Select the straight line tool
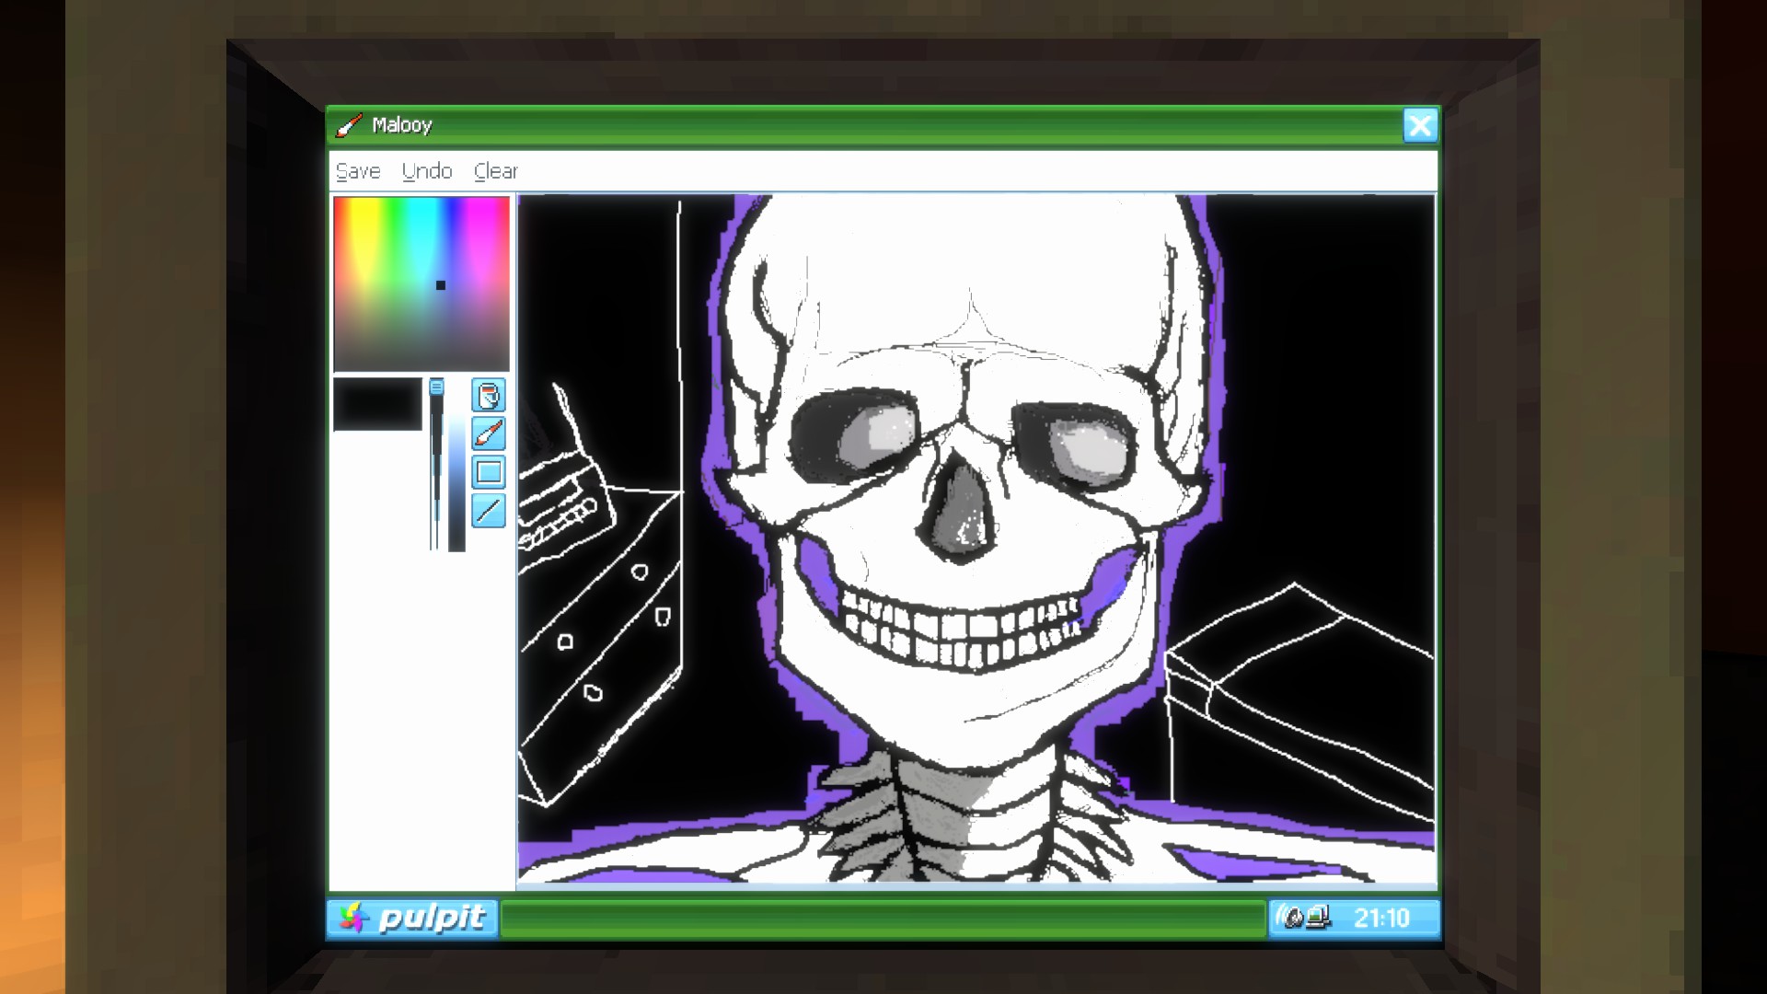Viewport: 1767px width, 994px height. point(489,510)
